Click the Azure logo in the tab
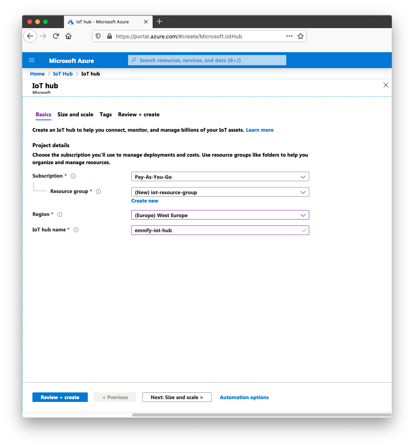The image size is (414, 447). [71, 22]
